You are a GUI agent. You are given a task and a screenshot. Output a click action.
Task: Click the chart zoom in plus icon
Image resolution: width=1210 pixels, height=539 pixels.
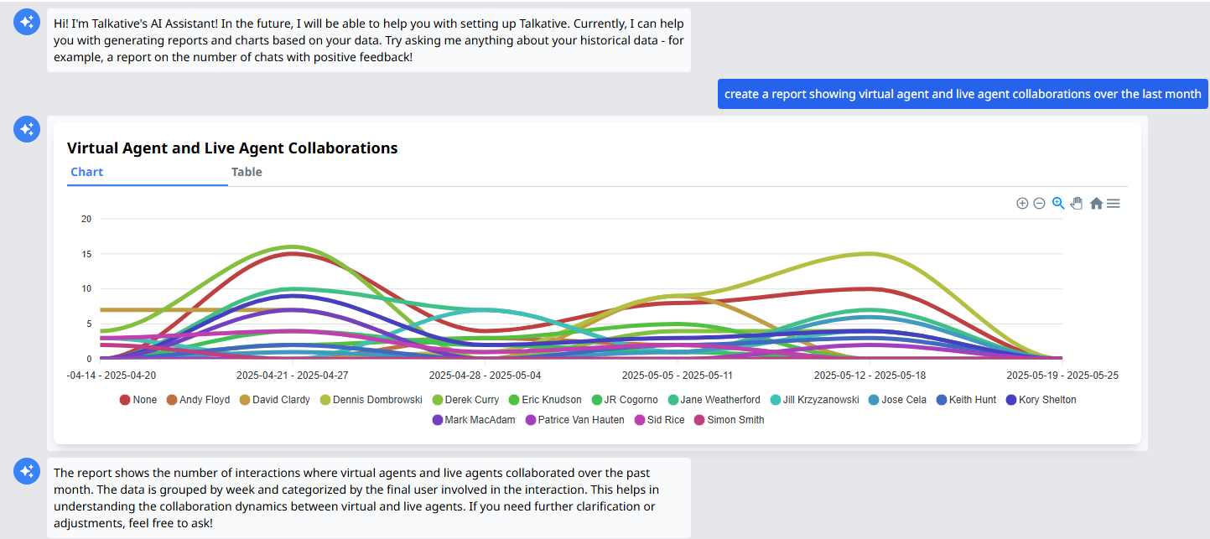coord(1022,204)
